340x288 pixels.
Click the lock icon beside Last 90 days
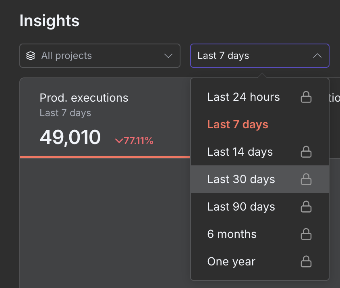pos(306,207)
